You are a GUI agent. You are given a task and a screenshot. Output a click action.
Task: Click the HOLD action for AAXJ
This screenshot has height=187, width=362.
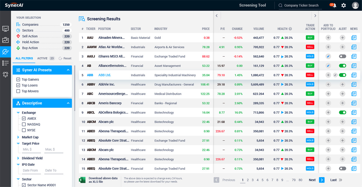310,56
